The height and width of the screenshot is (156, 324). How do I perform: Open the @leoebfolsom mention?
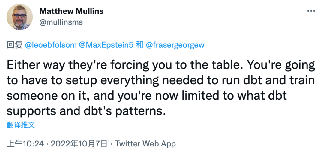(x=51, y=45)
